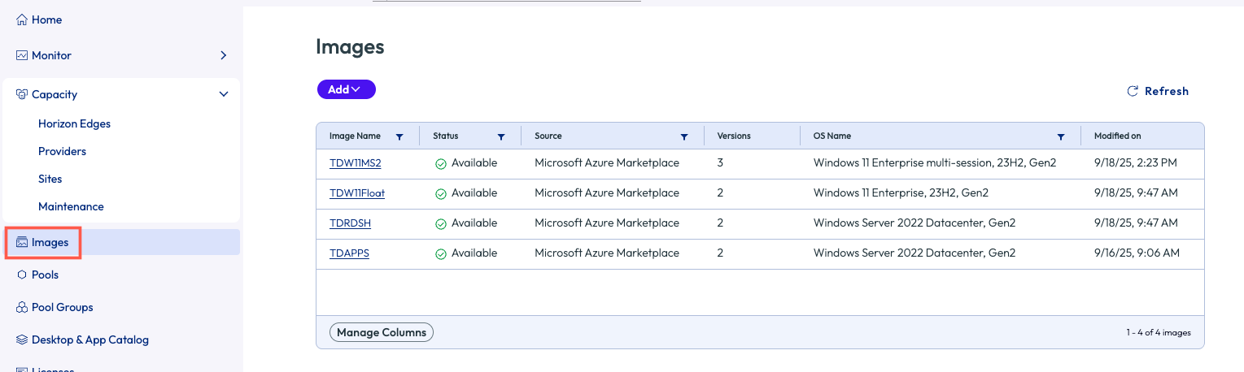The height and width of the screenshot is (372, 1244).
Task: Refresh the images list
Action: [1157, 91]
